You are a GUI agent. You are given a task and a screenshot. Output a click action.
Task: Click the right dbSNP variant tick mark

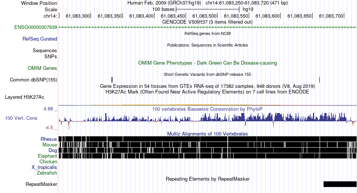[320, 80]
